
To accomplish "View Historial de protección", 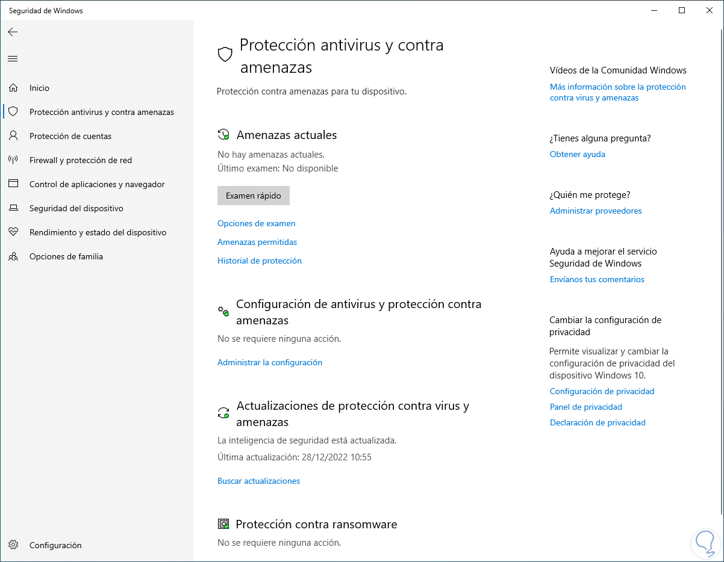I will 260,261.
